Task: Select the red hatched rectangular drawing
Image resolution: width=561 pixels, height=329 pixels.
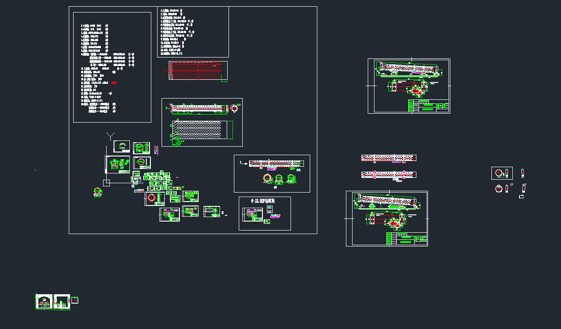Action: pos(197,71)
